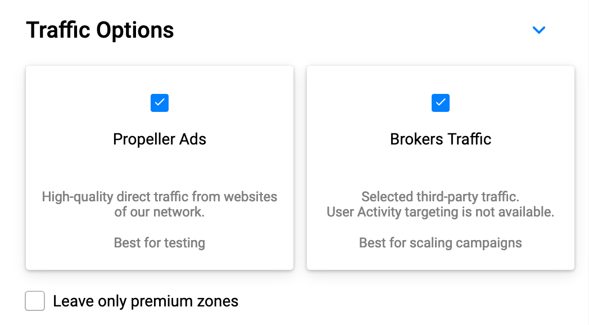
Task: Select the Propeller Ads traffic card
Action: click(160, 168)
